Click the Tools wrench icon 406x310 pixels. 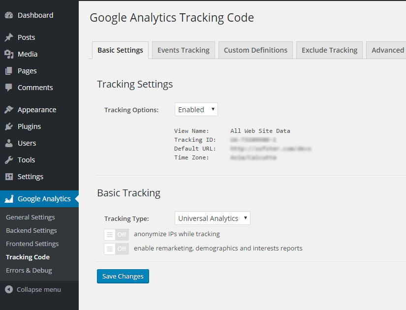point(9,160)
